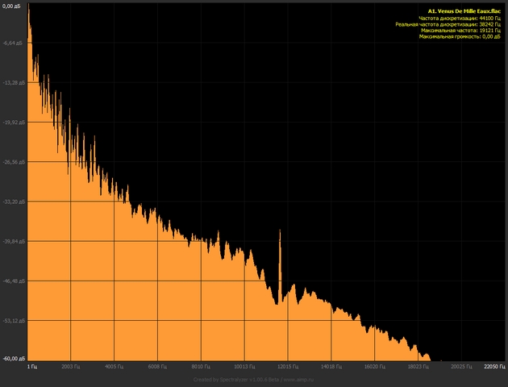Select the -6,64 дБ axis label
The height and width of the screenshot is (387, 508).
tap(14, 43)
